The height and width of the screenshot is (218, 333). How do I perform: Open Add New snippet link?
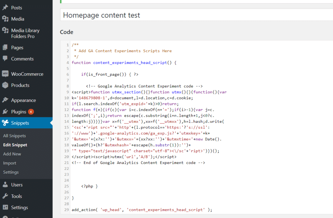tap(12, 154)
